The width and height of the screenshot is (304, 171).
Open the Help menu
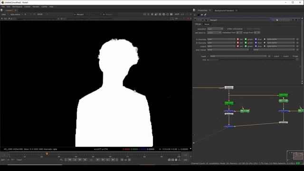coord(51,7)
